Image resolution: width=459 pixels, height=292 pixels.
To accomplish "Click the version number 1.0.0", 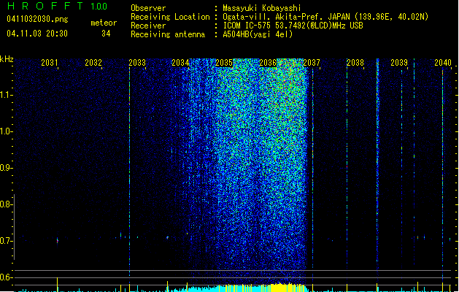I will click(99, 7).
